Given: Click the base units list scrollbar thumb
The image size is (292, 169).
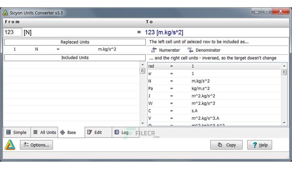Looking at the screenshot, I should [284, 72].
